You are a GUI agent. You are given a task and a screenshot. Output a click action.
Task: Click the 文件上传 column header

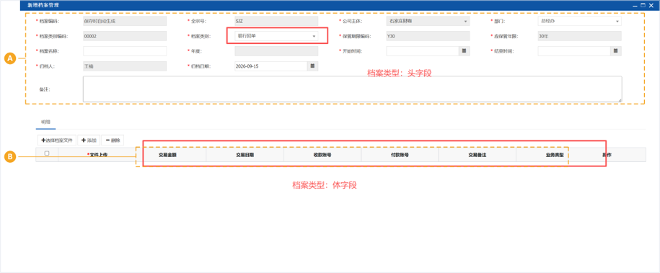[x=97, y=155]
